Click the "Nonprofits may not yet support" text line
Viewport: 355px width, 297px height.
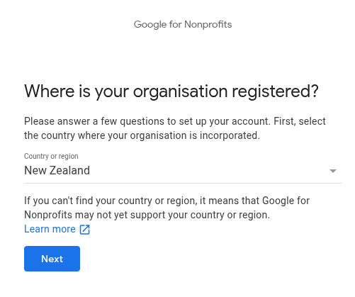click(147, 215)
